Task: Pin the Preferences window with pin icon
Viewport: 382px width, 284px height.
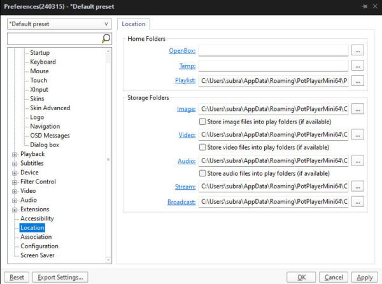Action: pyautogui.click(x=364, y=6)
